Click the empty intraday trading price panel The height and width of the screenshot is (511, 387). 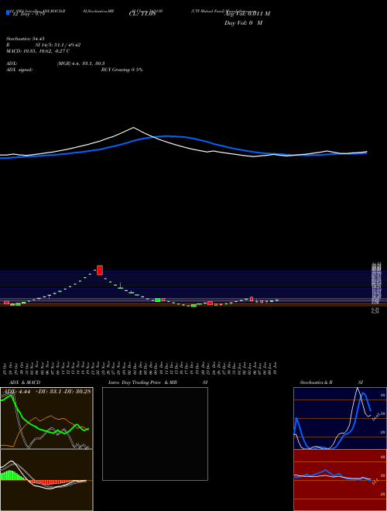(x=155, y=434)
